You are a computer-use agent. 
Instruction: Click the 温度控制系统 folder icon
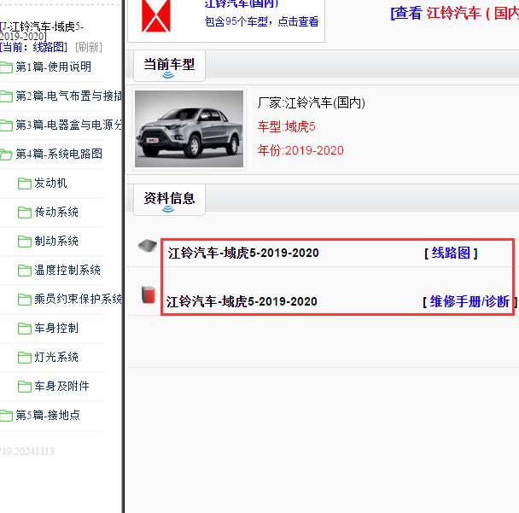[x=25, y=271]
